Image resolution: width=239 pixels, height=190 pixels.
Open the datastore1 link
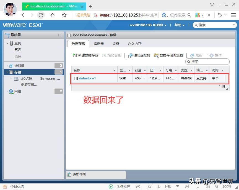[88, 78]
